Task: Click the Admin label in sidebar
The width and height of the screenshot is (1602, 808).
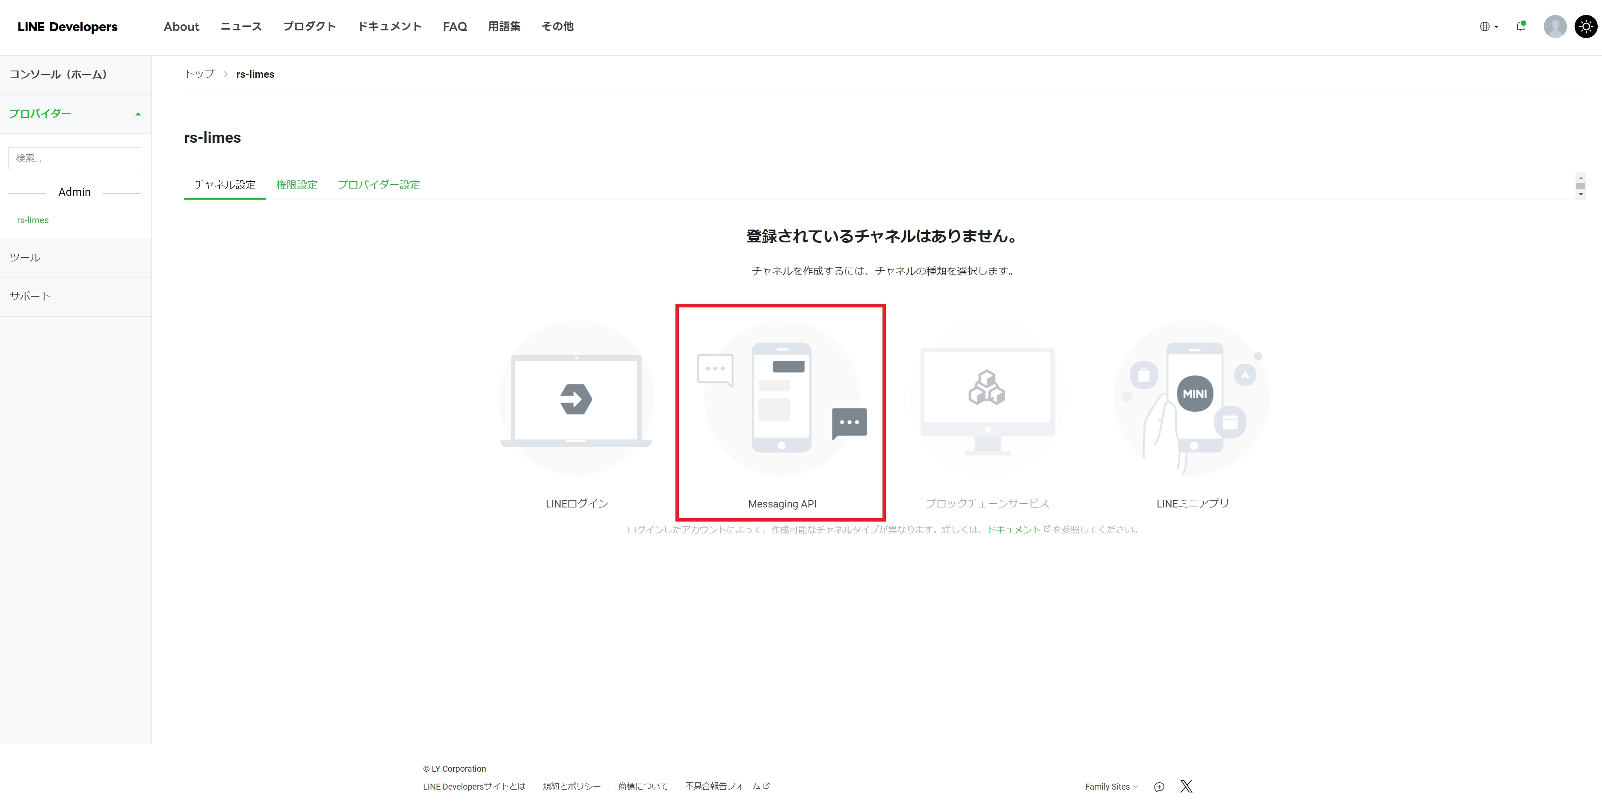Action: [x=74, y=192]
